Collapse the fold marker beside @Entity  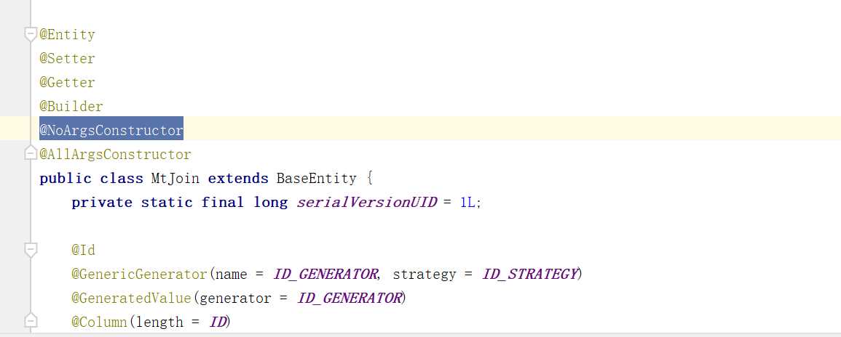[x=30, y=34]
